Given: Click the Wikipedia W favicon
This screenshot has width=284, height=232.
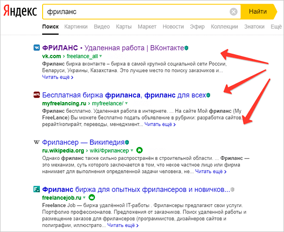Looking at the screenshot, I should click(37, 142).
